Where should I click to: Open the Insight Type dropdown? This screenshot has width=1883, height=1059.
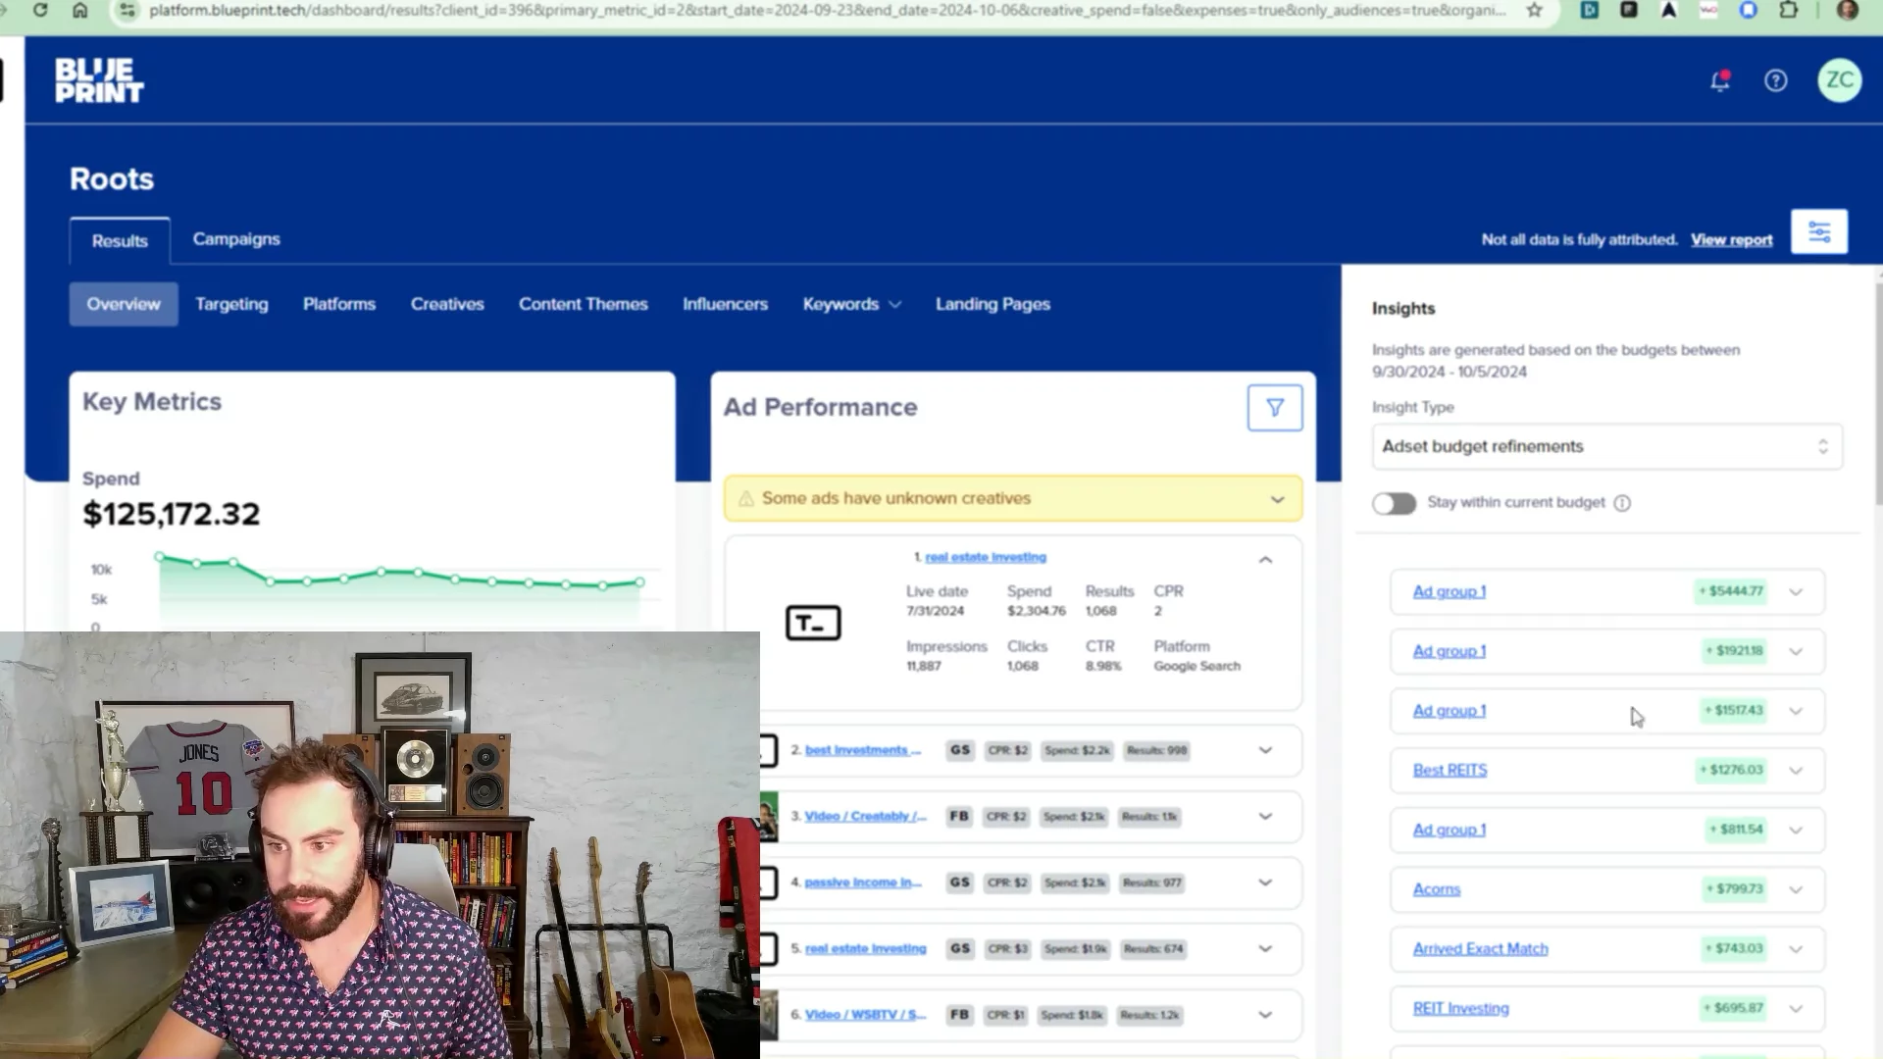tap(1606, 446)
